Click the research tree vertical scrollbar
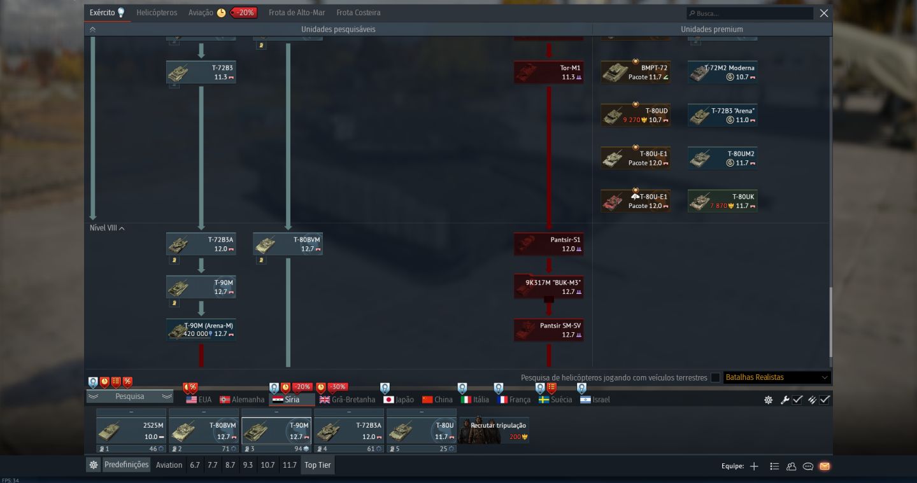This screenshot has width=917, height=483. pos(830,321)
